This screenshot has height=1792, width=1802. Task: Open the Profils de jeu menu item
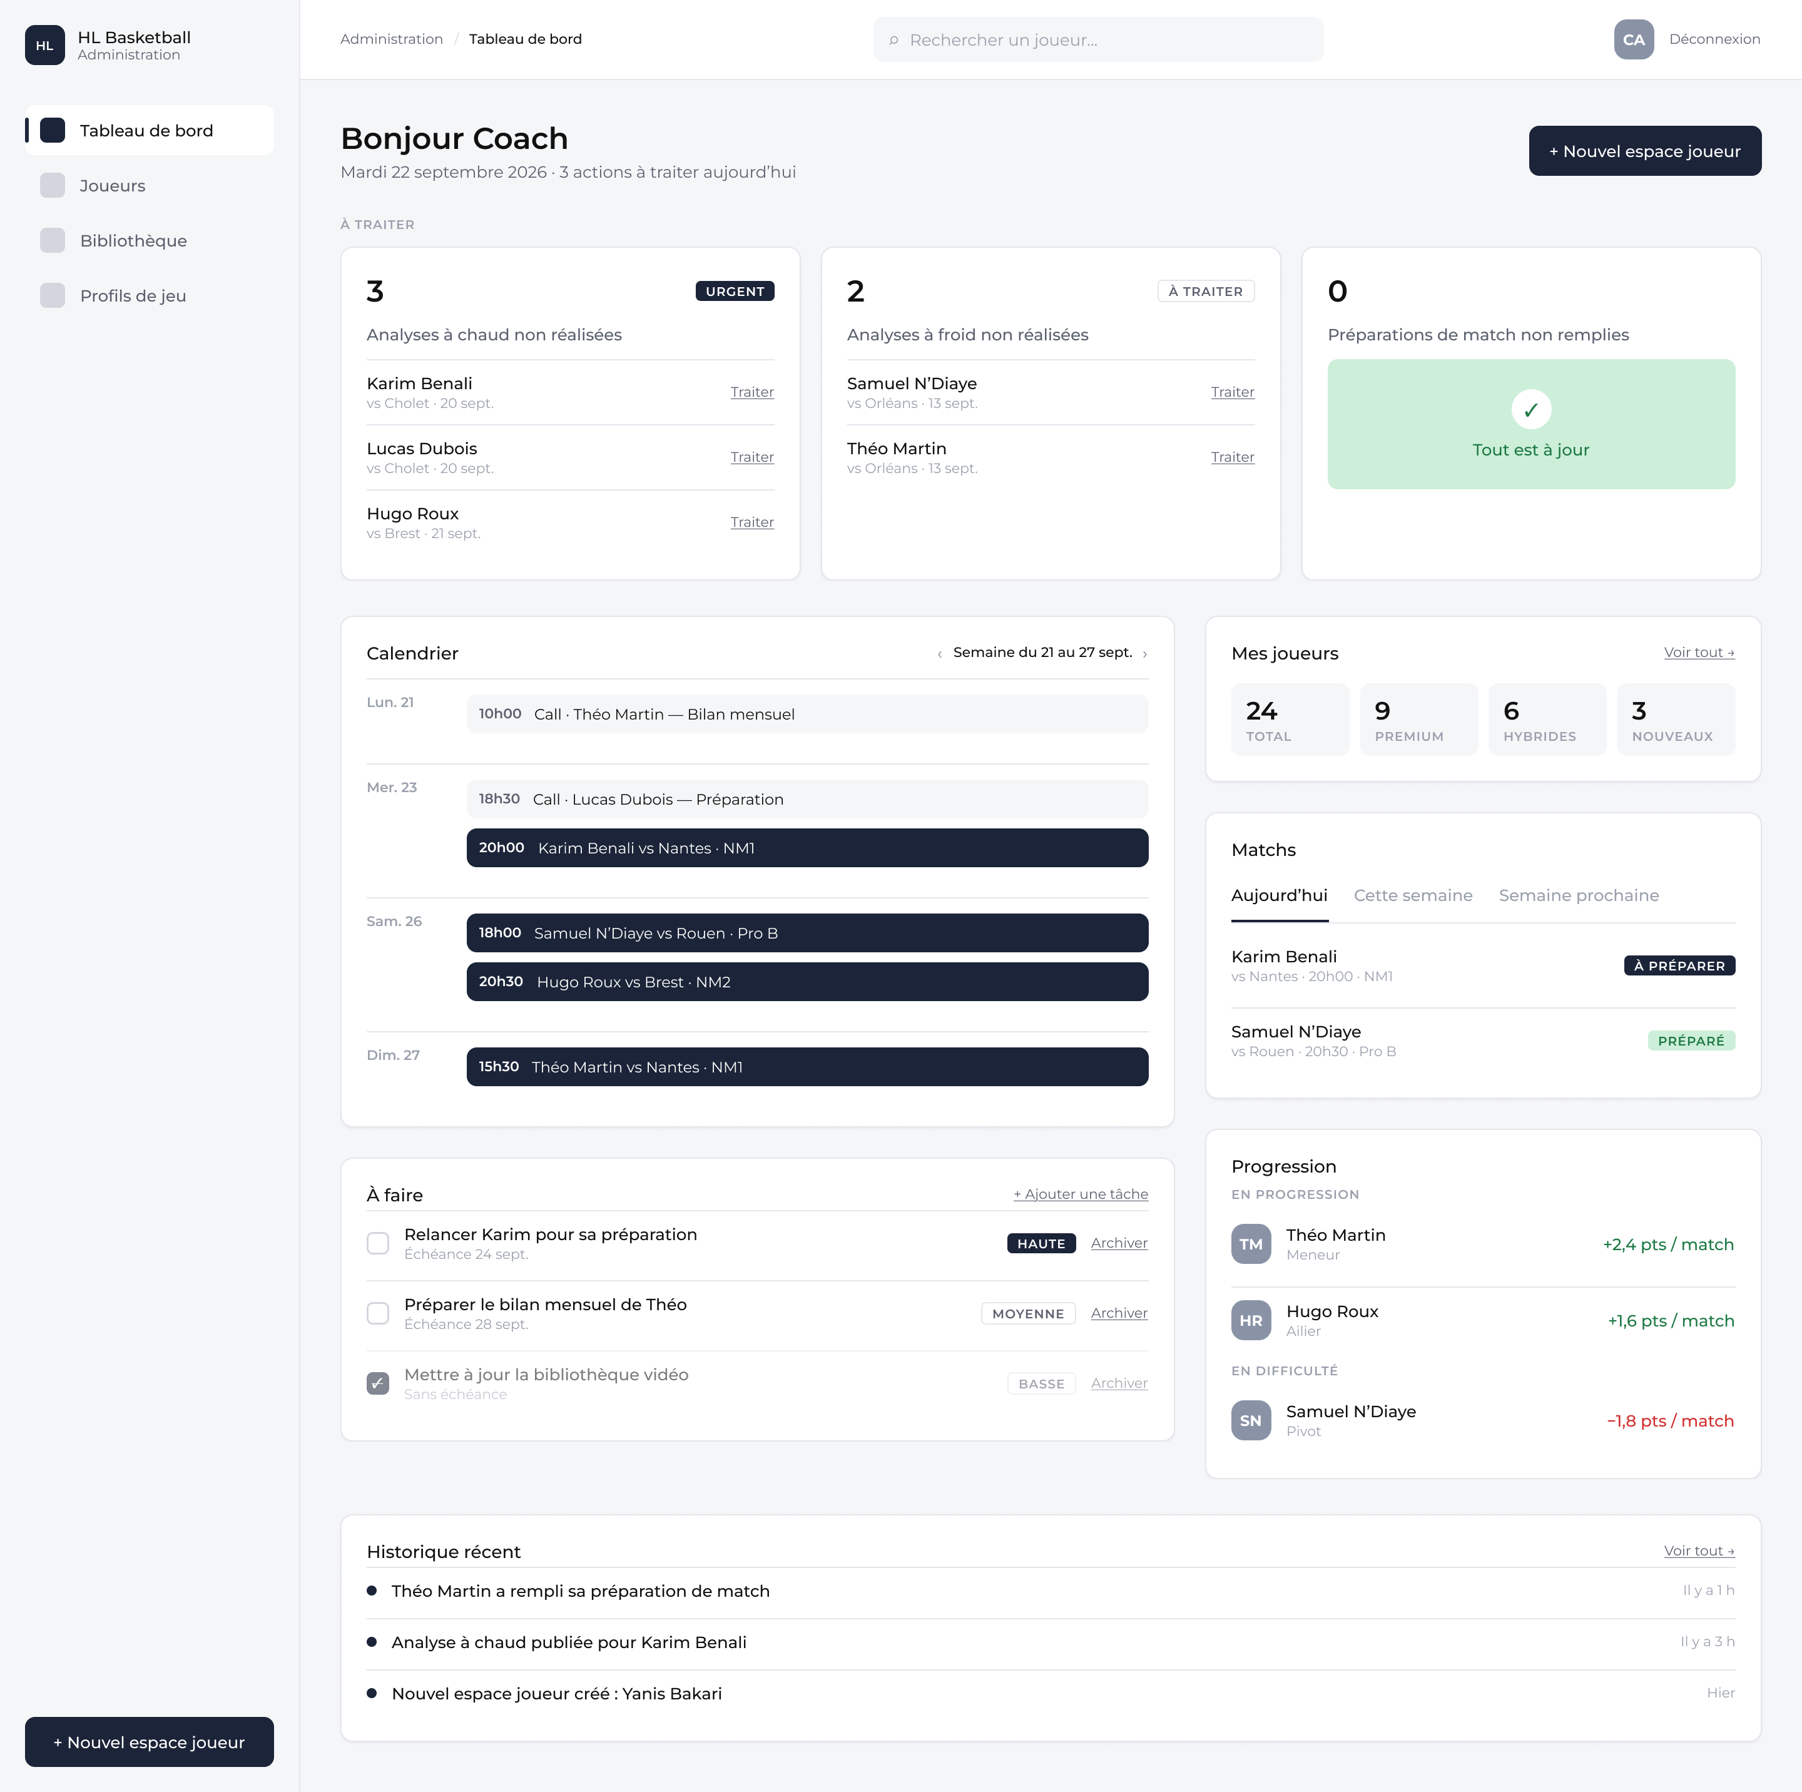[150, 296]
